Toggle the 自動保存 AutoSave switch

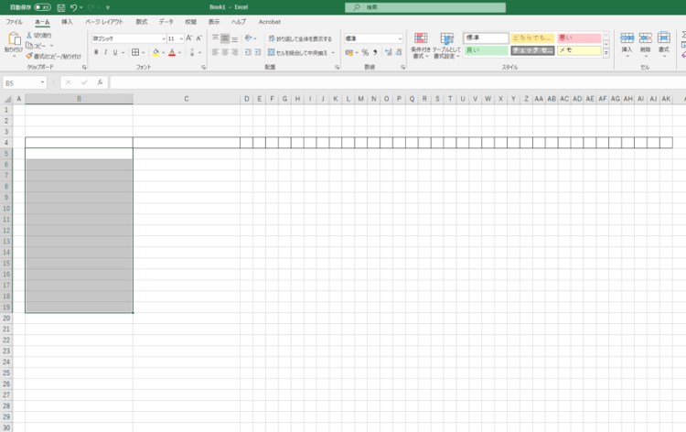pos(42,6)
